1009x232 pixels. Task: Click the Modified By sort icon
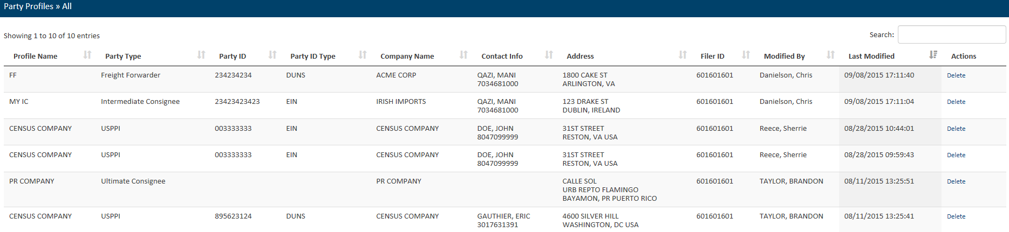pos(830,55)
